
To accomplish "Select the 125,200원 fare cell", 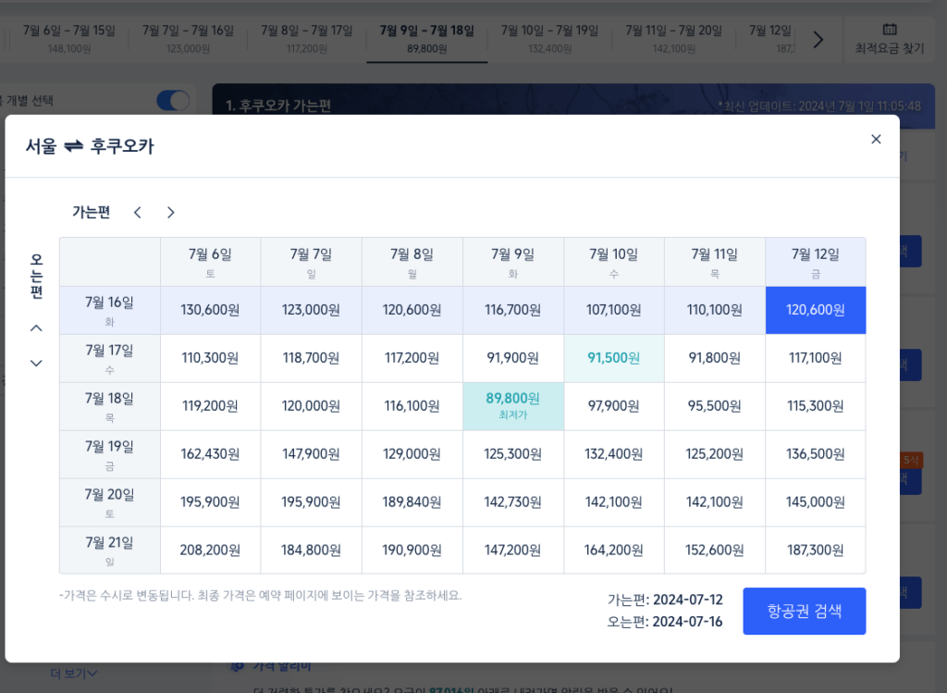I will point(715,454).
